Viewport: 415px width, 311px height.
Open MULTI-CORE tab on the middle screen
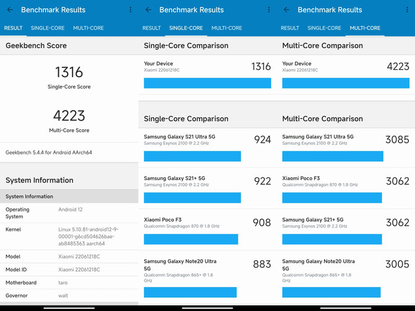point(227,28)
